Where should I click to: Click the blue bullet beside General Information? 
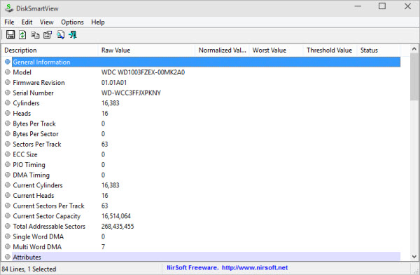pos(8,62)
